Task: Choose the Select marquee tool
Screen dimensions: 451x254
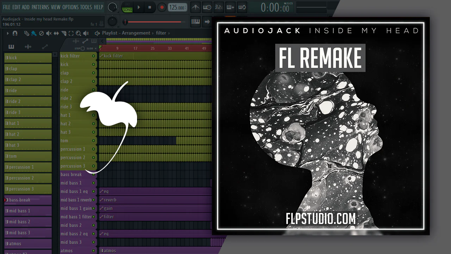Action: pos(71,33)
